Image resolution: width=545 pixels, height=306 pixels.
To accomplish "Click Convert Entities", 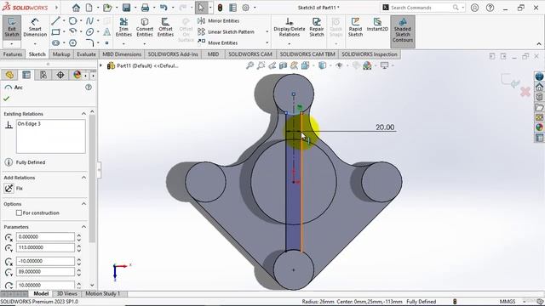I will point(145,27).
